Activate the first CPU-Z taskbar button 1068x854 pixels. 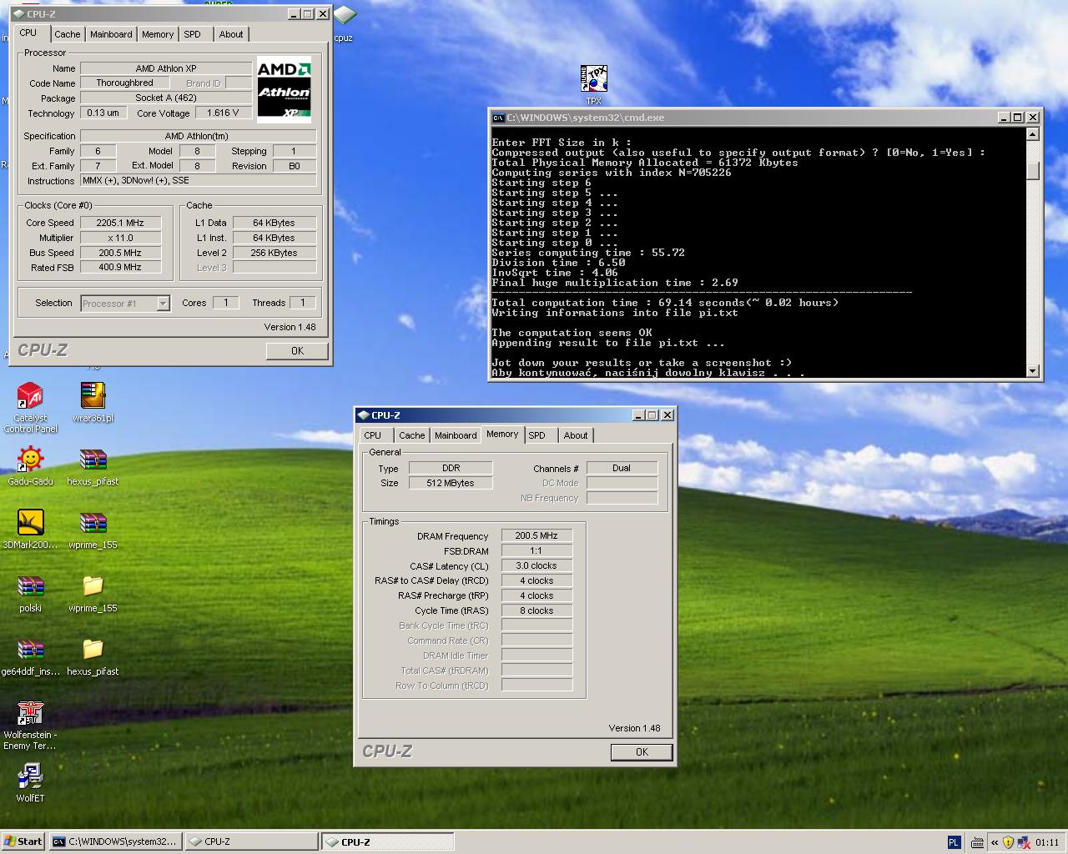coord(250,842)
